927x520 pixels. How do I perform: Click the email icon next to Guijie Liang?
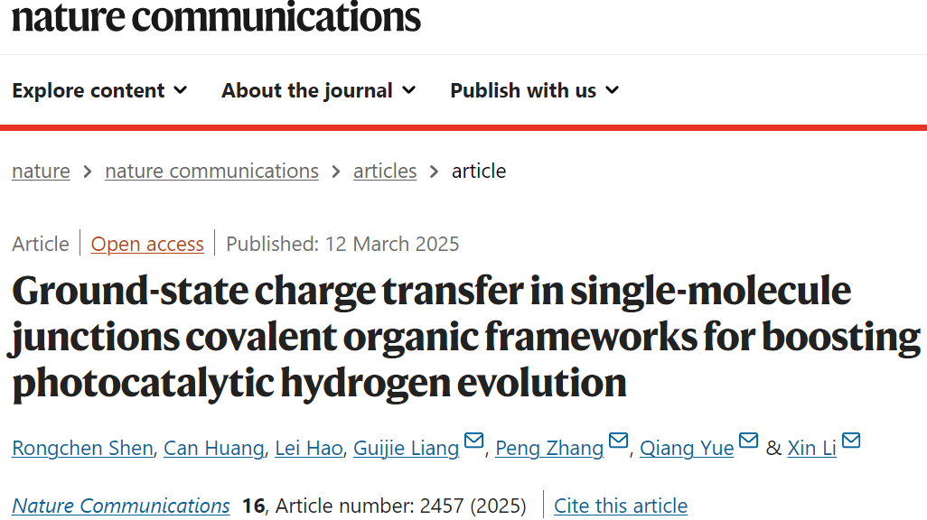(x=474, y=441)
